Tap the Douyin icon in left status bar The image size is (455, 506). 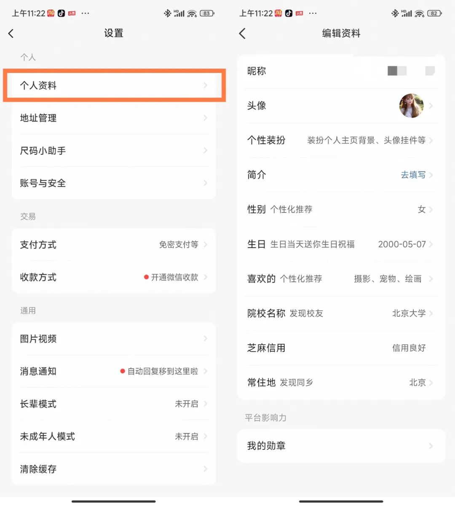pyautogui.click(x=62, y=13)
